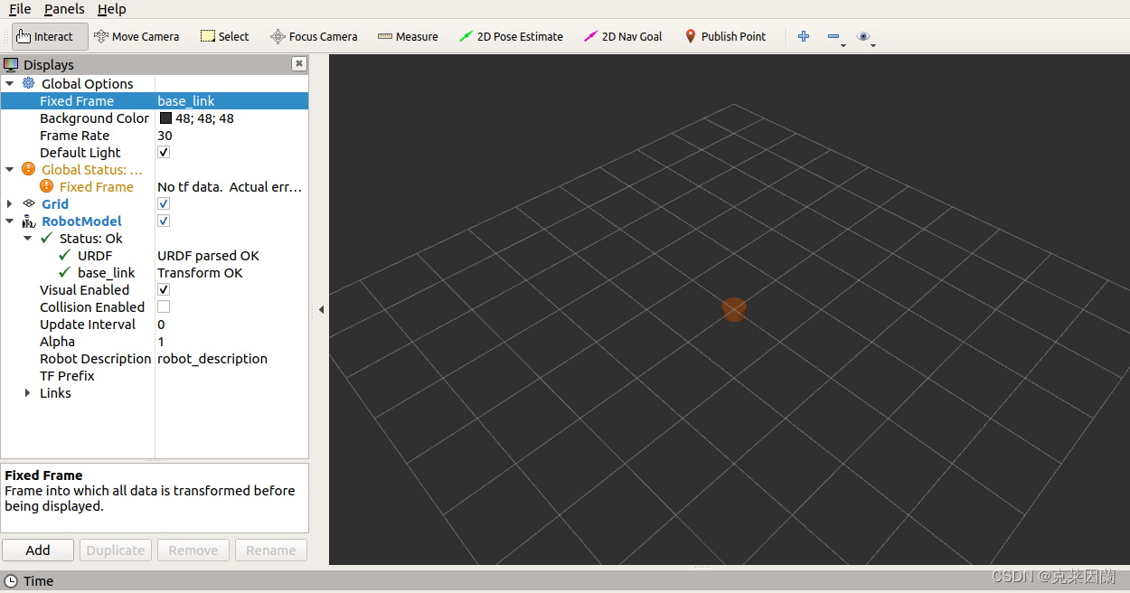This screenshot has width=1130, height=593.
Task: Click the Time panel title
Action: [38, 581]
